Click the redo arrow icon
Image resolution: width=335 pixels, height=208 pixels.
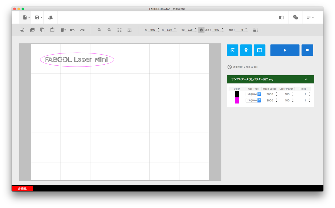(x=82, y=30)
